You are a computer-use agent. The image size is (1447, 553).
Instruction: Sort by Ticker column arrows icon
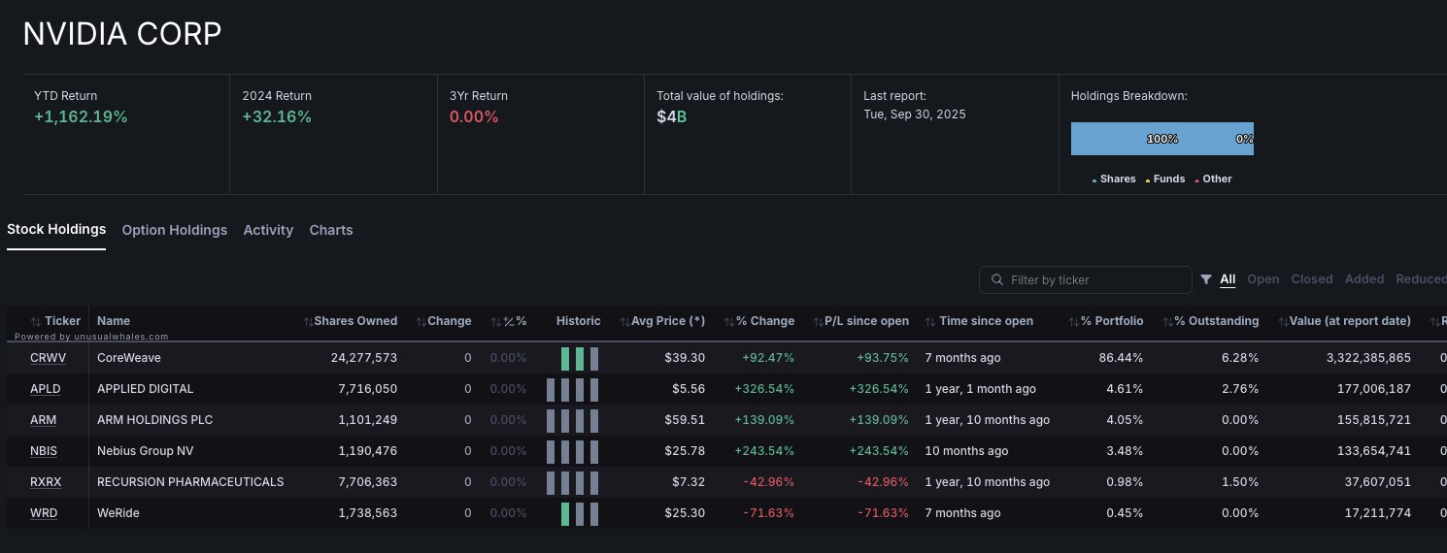click(36, 321)
